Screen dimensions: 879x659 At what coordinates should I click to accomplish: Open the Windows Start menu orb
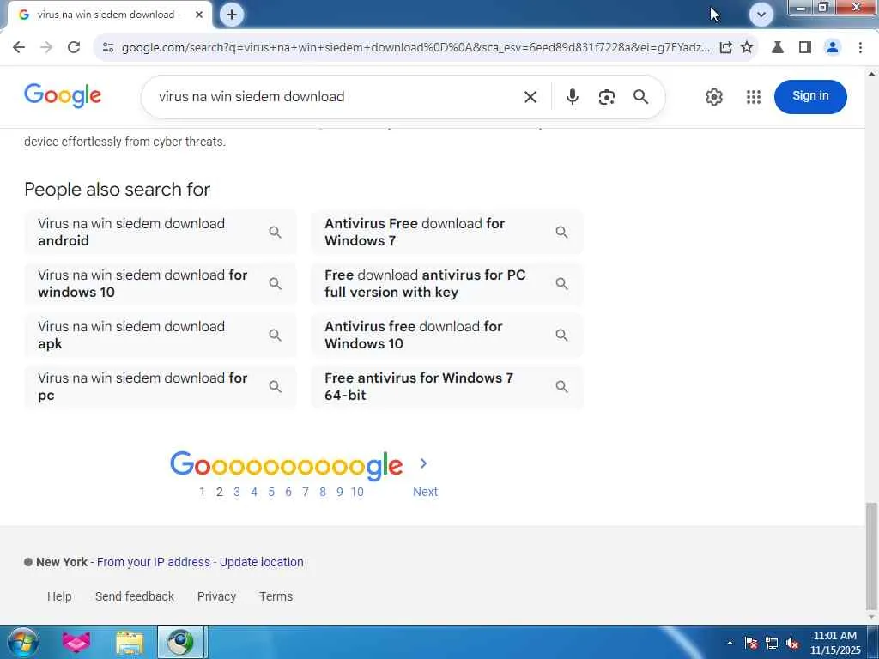point(23,642)
